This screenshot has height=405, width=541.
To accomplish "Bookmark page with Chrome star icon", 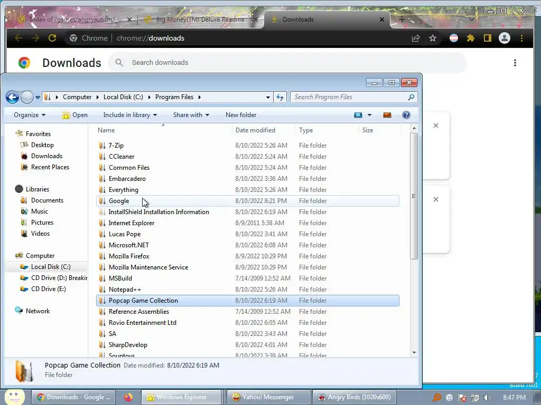I will click(433, 38).
